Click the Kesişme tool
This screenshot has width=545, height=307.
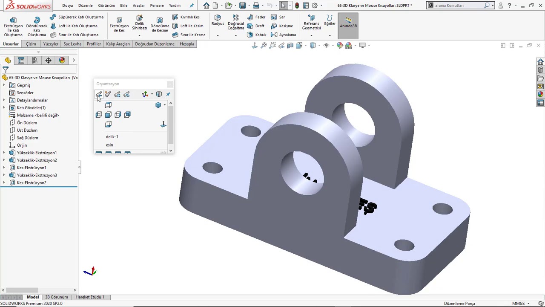click(281, 26)
